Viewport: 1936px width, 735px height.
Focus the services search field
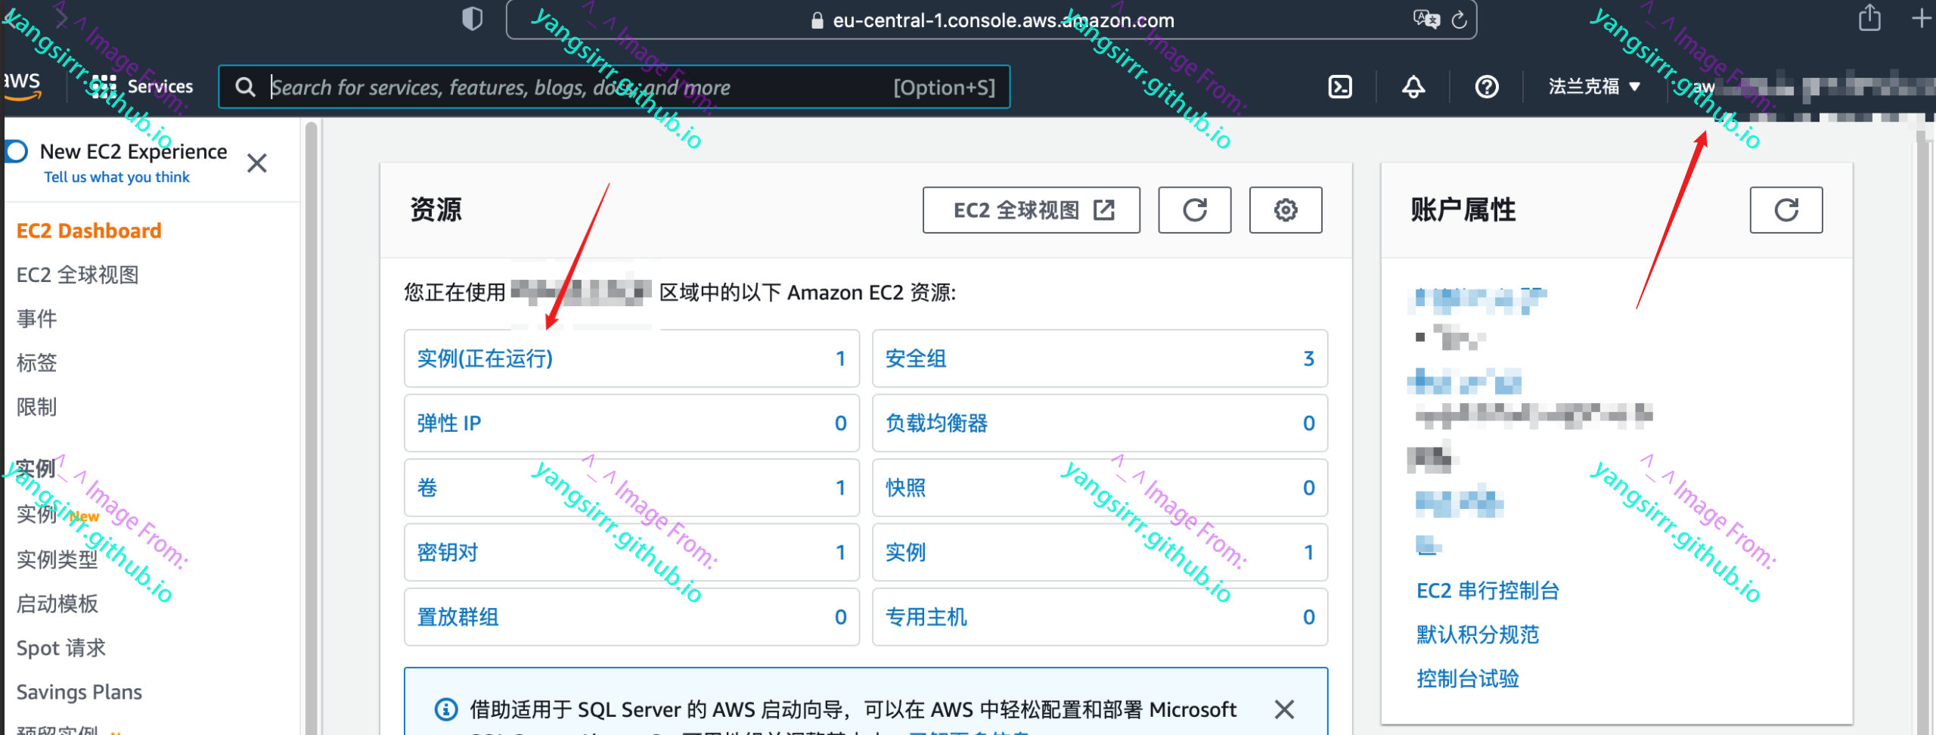(x=614, y=87)
